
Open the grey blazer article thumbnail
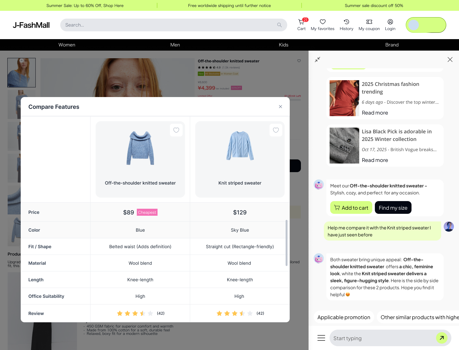click(344, 145)
